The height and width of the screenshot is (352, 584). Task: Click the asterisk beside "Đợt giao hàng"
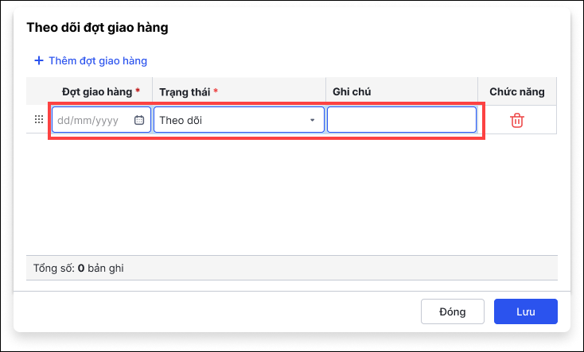click(138, 91)
